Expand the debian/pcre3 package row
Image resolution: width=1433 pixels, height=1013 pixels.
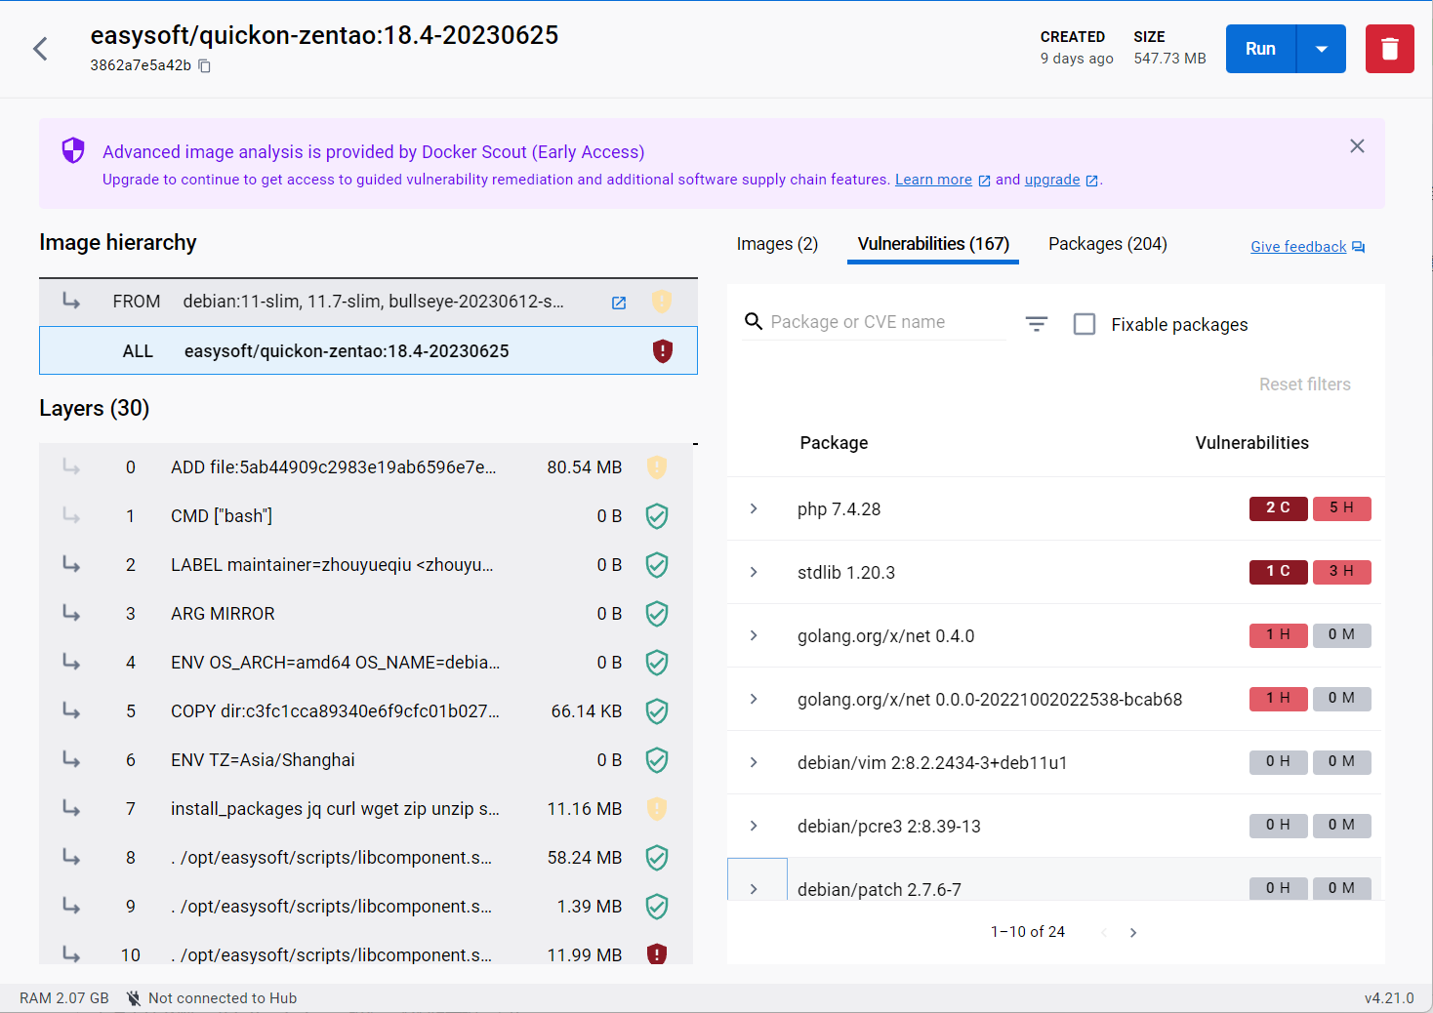[754, 826]
